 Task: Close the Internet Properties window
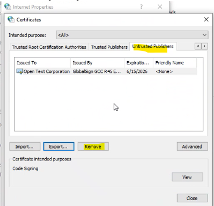tap(160, 7)
